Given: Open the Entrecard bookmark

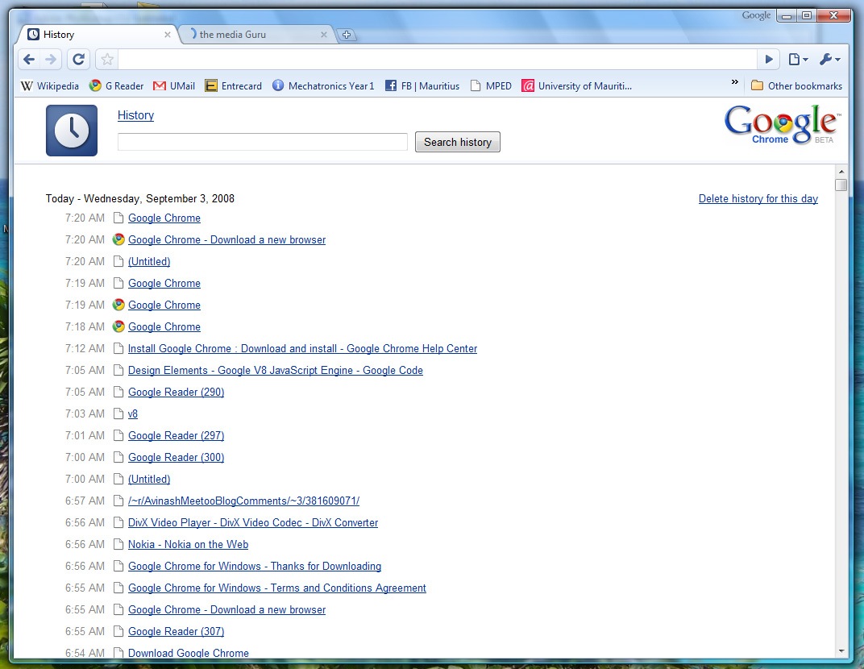Looking at the screenshot, I should [234, 86].
